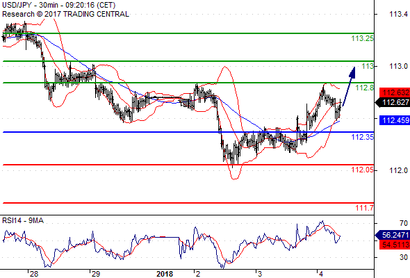This screenshot has width=410, height=278.
Task: Click the date 3 on time axis
Action: pos(260,274)
